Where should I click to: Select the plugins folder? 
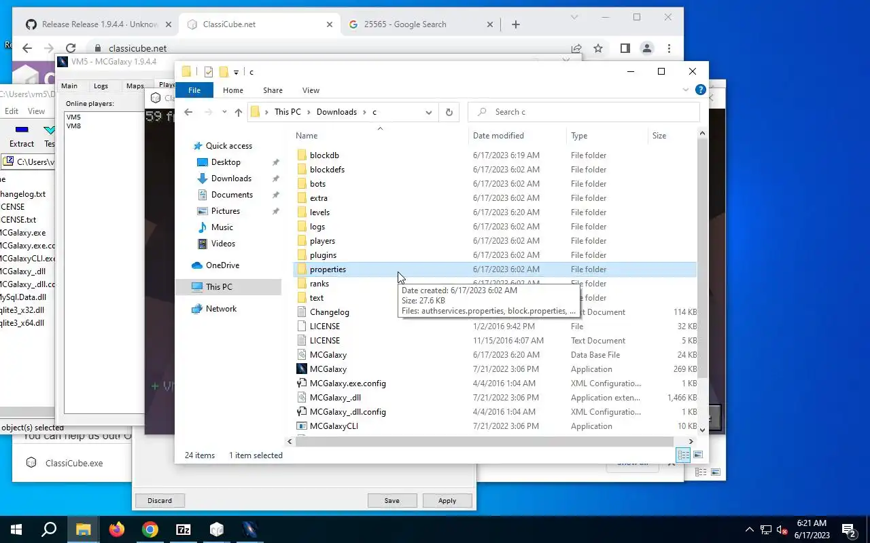tap(323, 255)
